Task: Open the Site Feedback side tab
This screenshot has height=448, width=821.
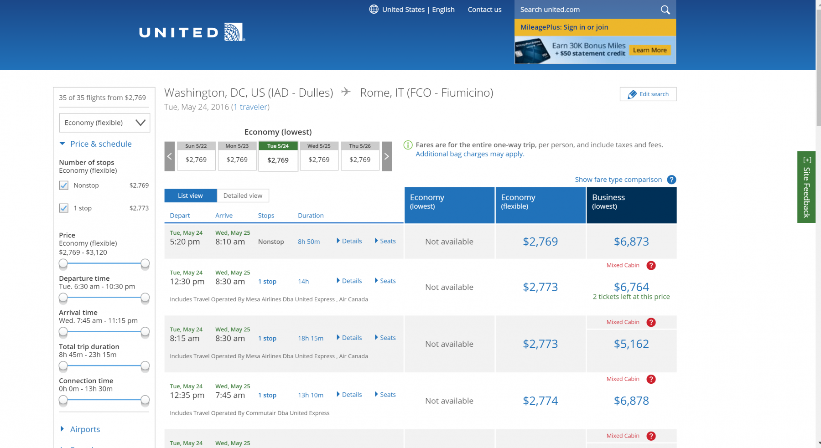Action: (x=806, y=187)
